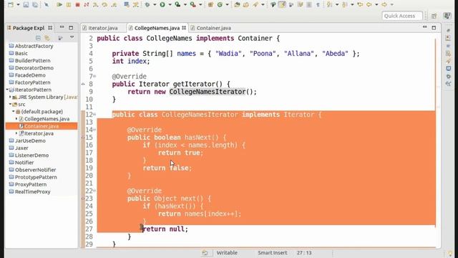Screen dimensions: 458x258
Task: Click the New Java Package icon
Action: [x=210, y=4]
